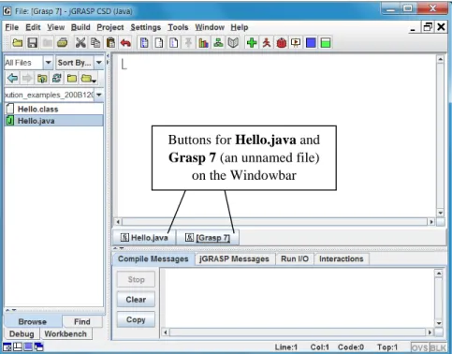Start debugging with the red ladybug icon
This screenshot has height=354, width=452.
click(282, 42)
